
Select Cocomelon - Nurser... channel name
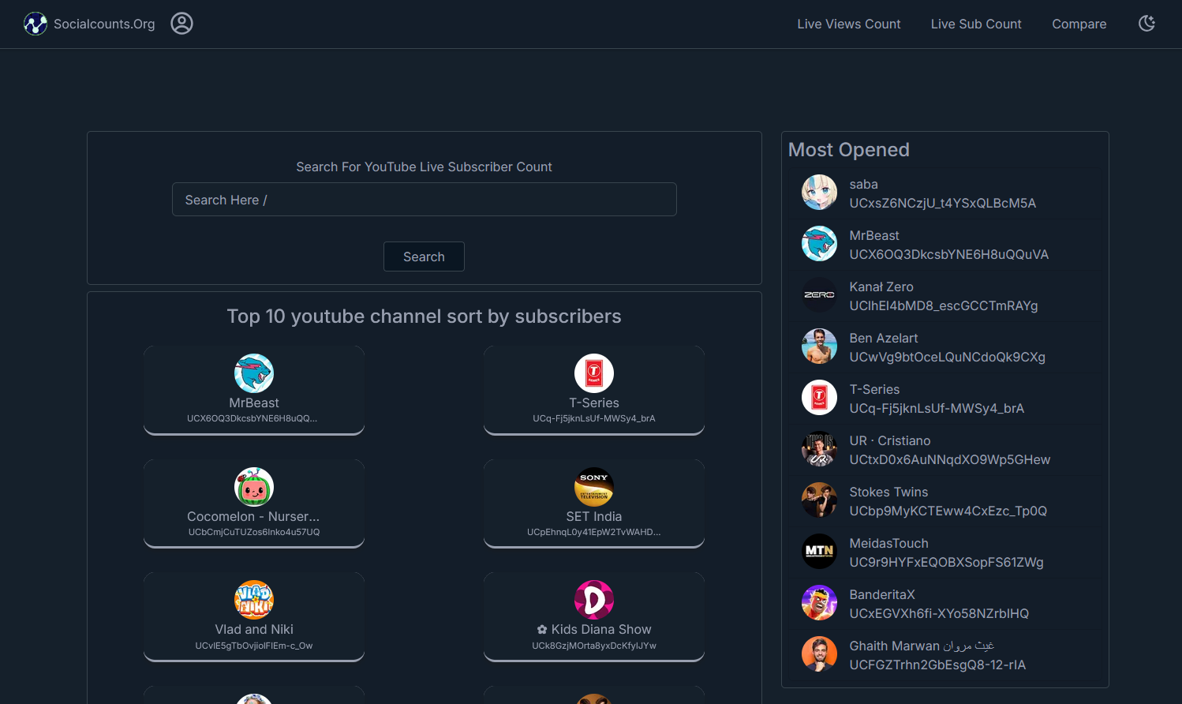tap(254, 516)
